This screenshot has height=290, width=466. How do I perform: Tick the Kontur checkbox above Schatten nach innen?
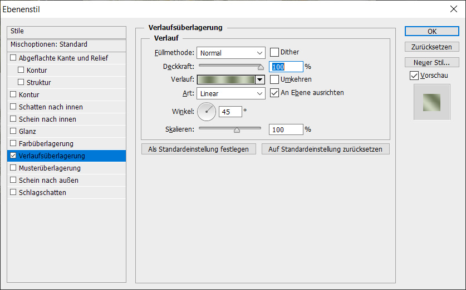(x=13, y=94)
